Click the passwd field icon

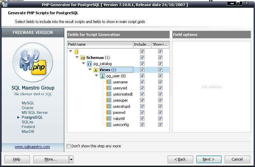[x=109, y=112]
